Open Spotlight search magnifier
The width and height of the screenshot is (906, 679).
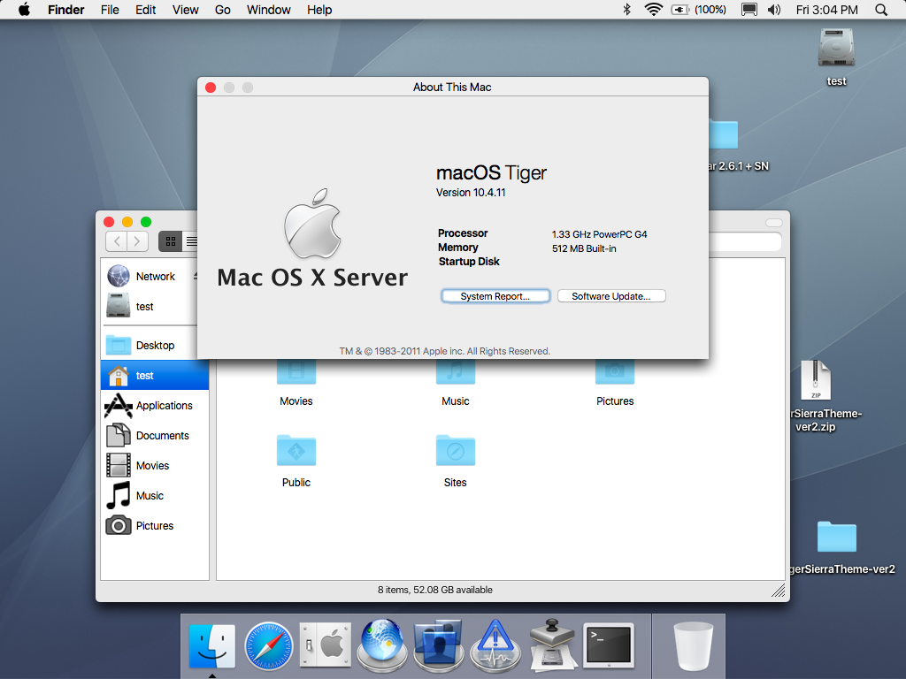881,10
